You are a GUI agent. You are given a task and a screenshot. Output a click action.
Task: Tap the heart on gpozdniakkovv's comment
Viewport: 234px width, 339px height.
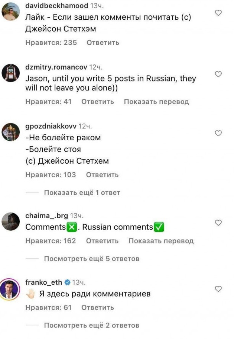218,133
